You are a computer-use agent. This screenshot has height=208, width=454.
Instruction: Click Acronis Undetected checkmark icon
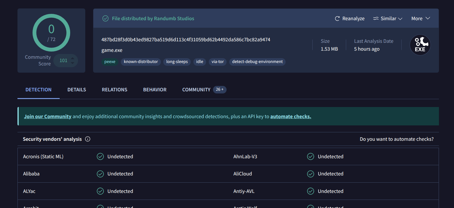tap(100, 156)
